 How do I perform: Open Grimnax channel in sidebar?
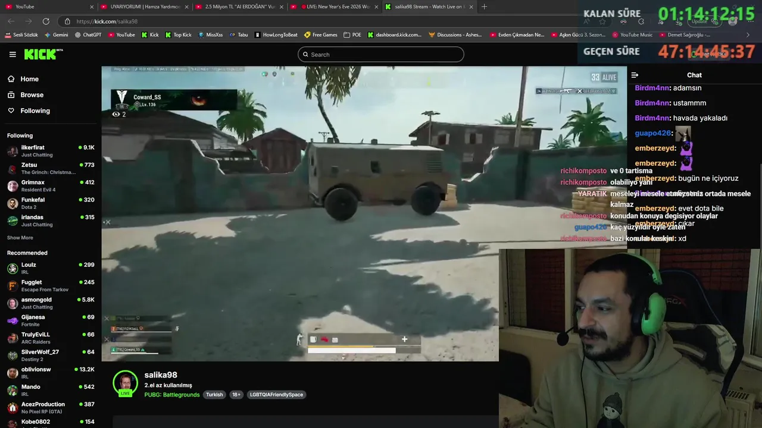click(x=51, y=186)
